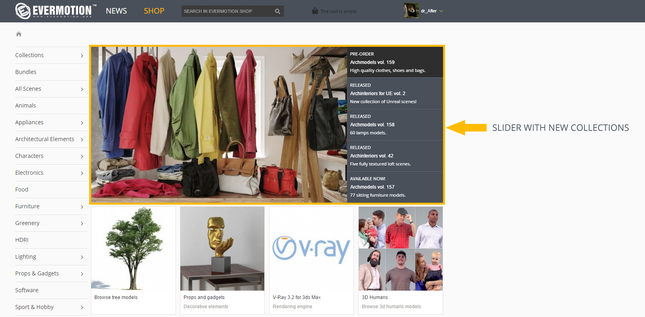This screenshot has width=645, height=317.
Task: Click 'Browse tree models' link
Action: tap(116, 297)
